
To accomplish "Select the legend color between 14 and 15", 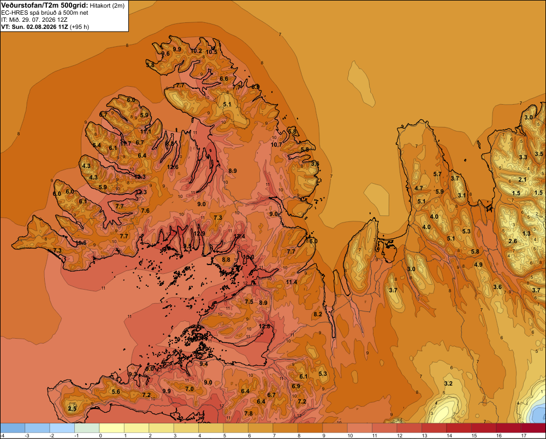I will click(x=459, y=428).
